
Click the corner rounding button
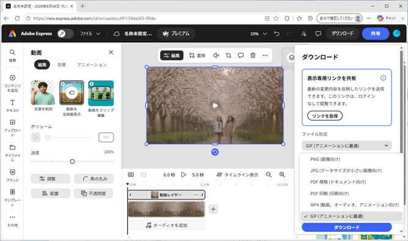pos(94,179)
